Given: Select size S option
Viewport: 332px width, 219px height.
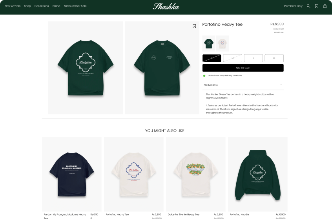Looking at the screenshot, I should pyautogui.click(x=212, y=58).
